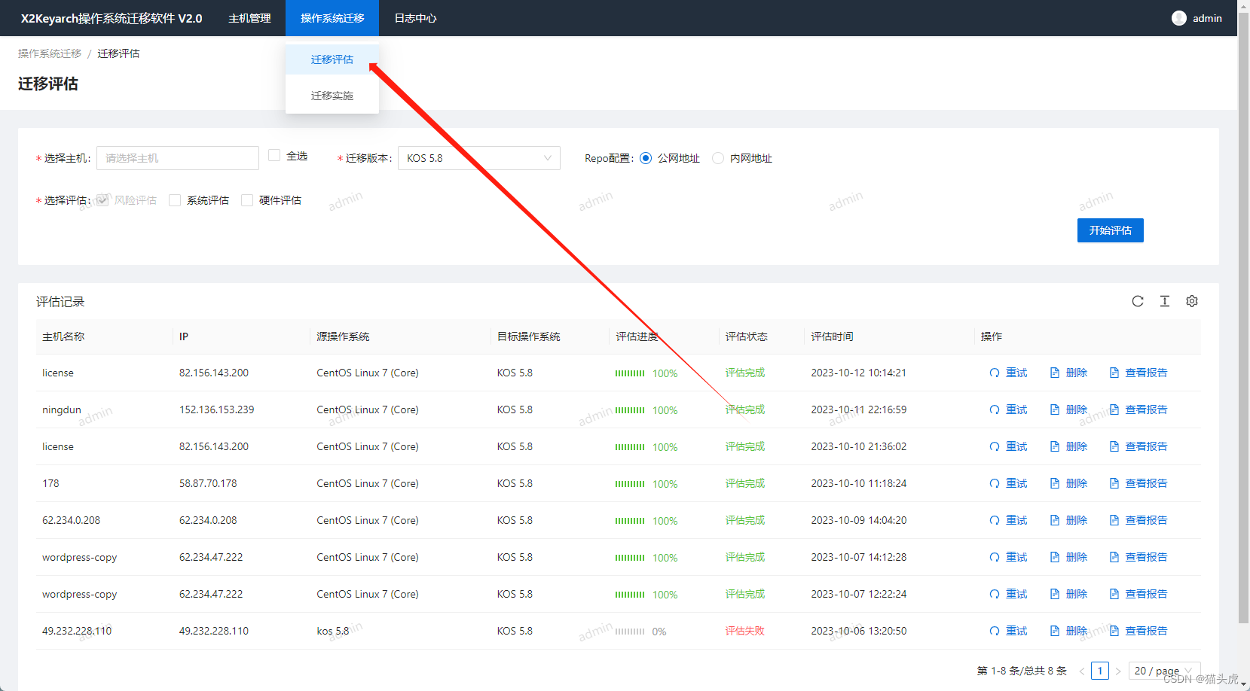Open the 主机管理 menu

(x=249, y=18)
